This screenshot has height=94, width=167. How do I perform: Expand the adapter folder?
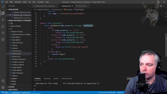(19, 79)
